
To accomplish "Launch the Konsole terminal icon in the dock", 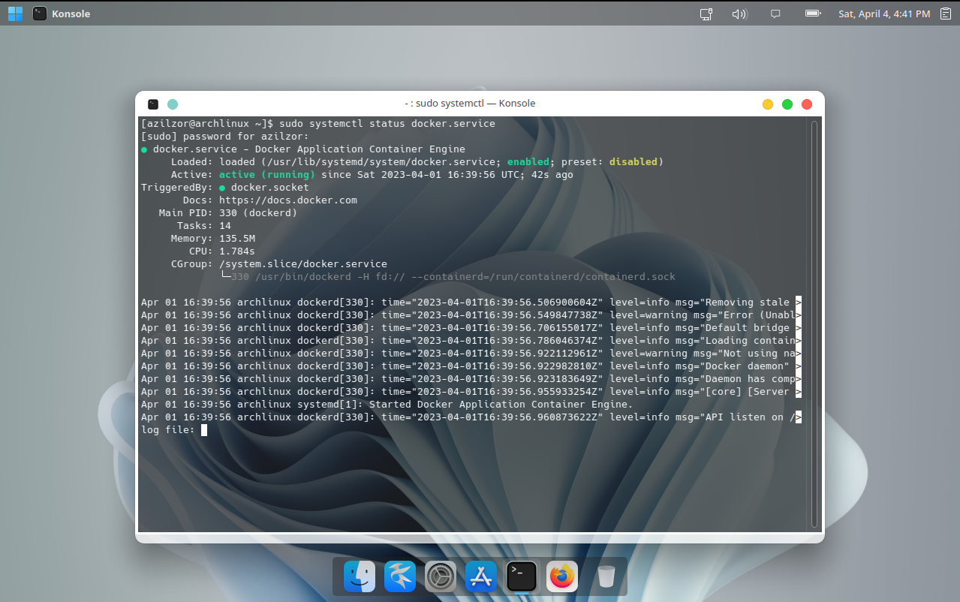I will 521,576.
